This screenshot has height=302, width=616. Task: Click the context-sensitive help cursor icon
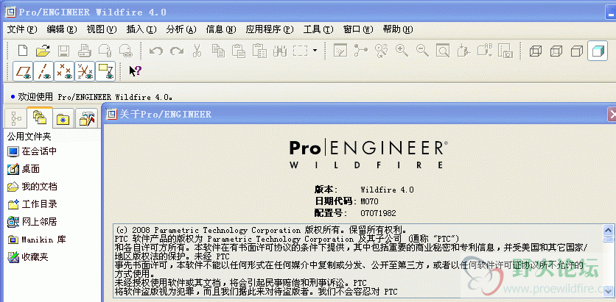point(135,71)
